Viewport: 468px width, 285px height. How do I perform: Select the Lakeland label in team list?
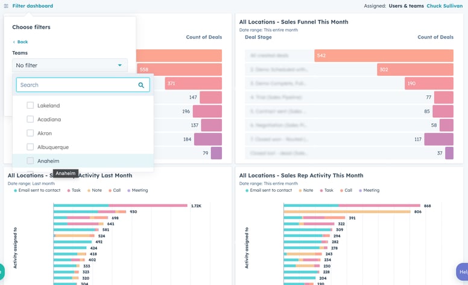49,106
